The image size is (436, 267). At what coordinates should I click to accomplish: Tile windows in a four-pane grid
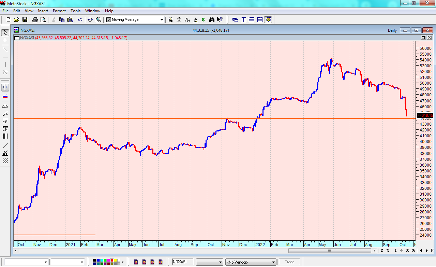pyautogui.click(x=260, y=20)
